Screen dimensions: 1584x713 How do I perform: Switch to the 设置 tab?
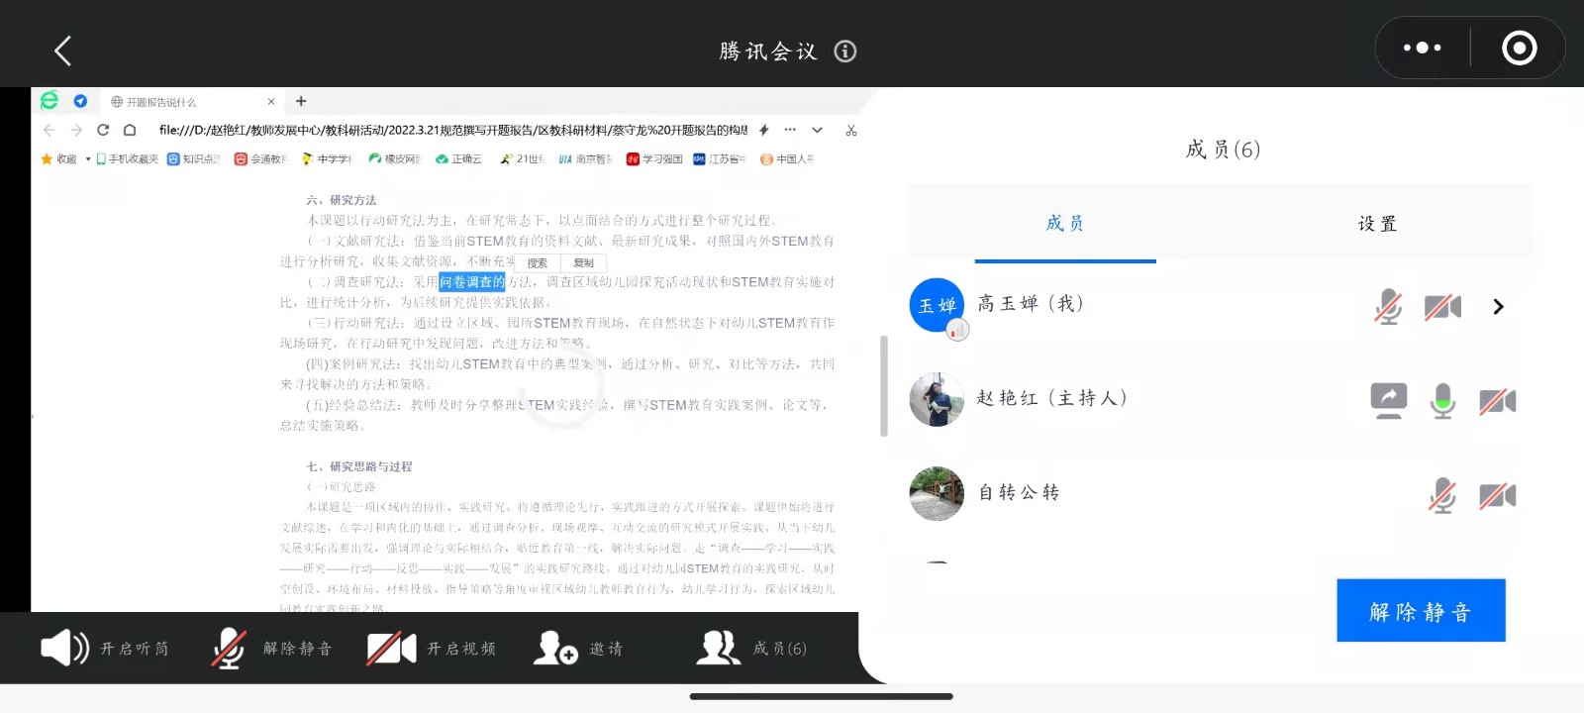tap(1376, 224)
